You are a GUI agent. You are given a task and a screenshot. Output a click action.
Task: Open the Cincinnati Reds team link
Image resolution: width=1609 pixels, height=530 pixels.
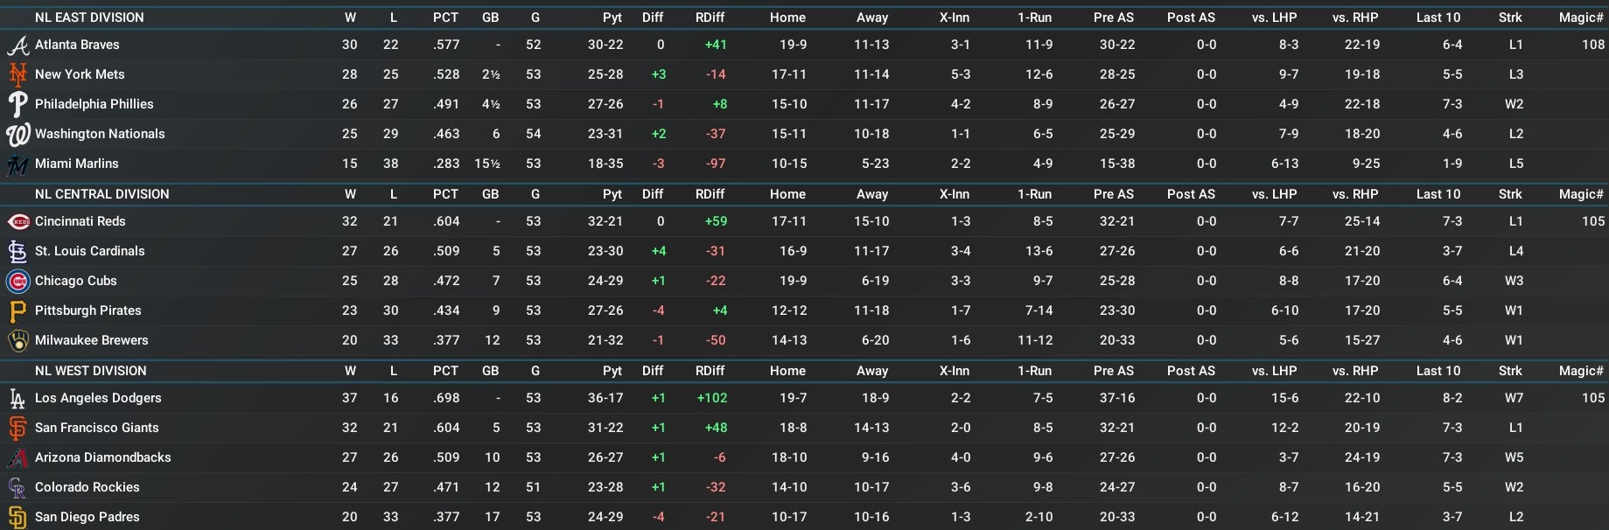(80, 221)
